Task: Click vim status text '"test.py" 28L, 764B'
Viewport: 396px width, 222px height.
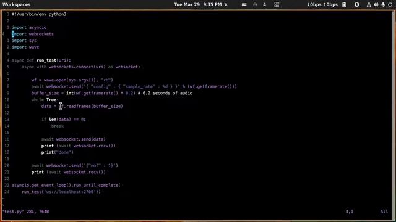Action: click(x=25, y=212)
